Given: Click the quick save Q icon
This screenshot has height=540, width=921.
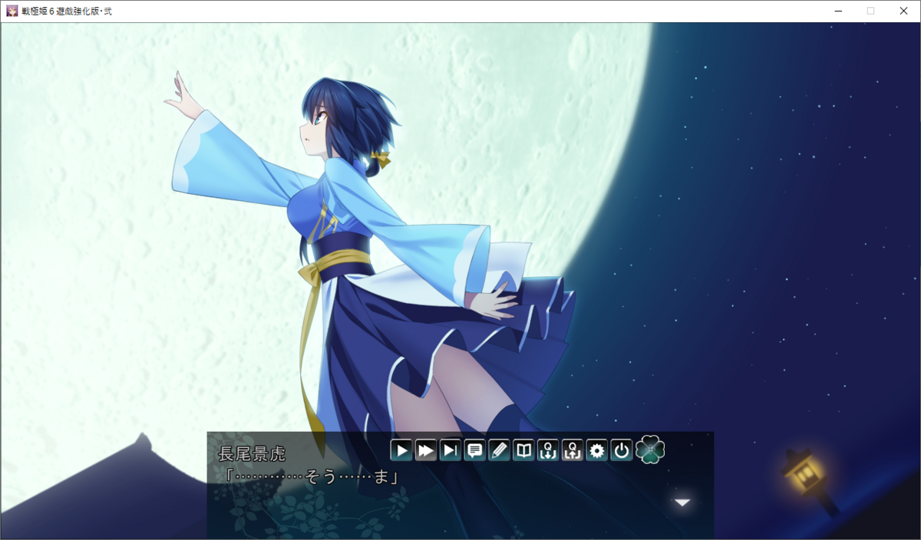Looking at the screenshot, I should [x=548, y=450].
